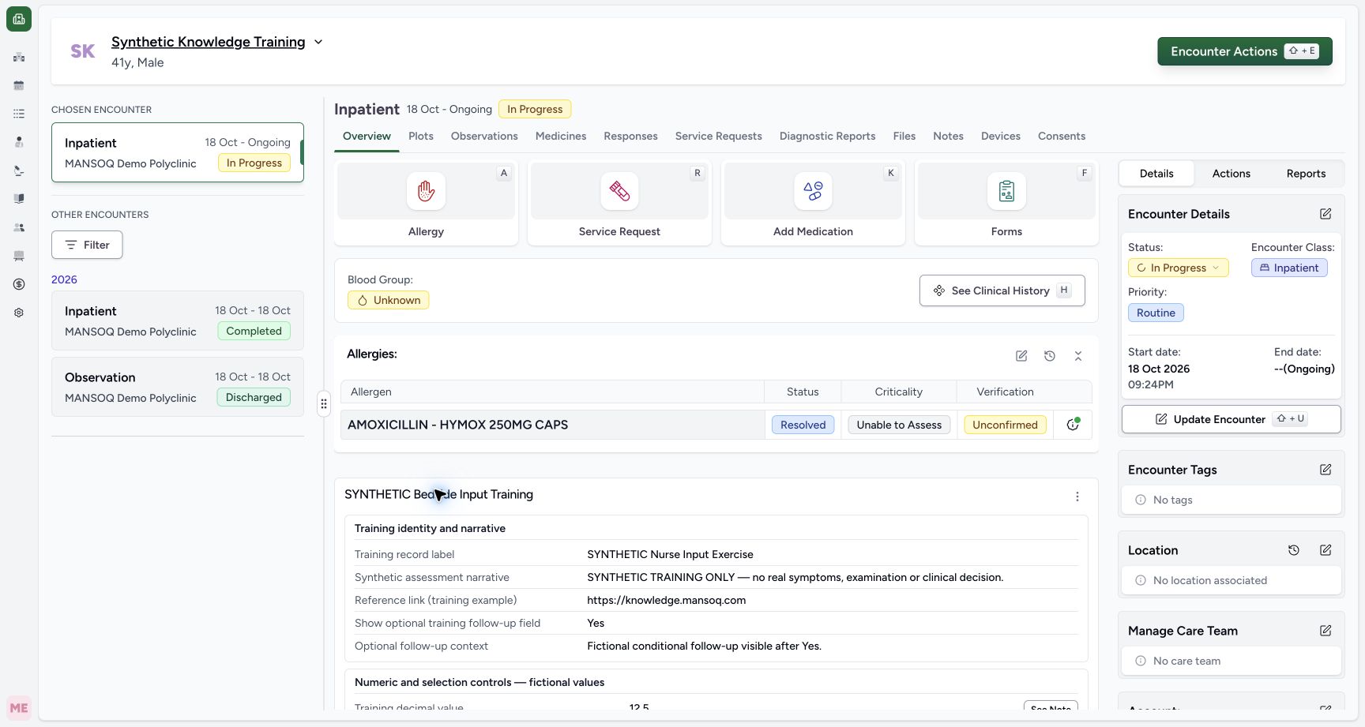Edit Location using the pencil icon

coord(1326,550)
